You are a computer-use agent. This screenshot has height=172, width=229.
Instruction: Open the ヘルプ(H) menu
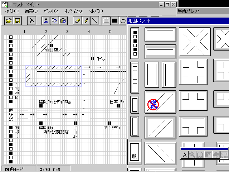point(96,11)
